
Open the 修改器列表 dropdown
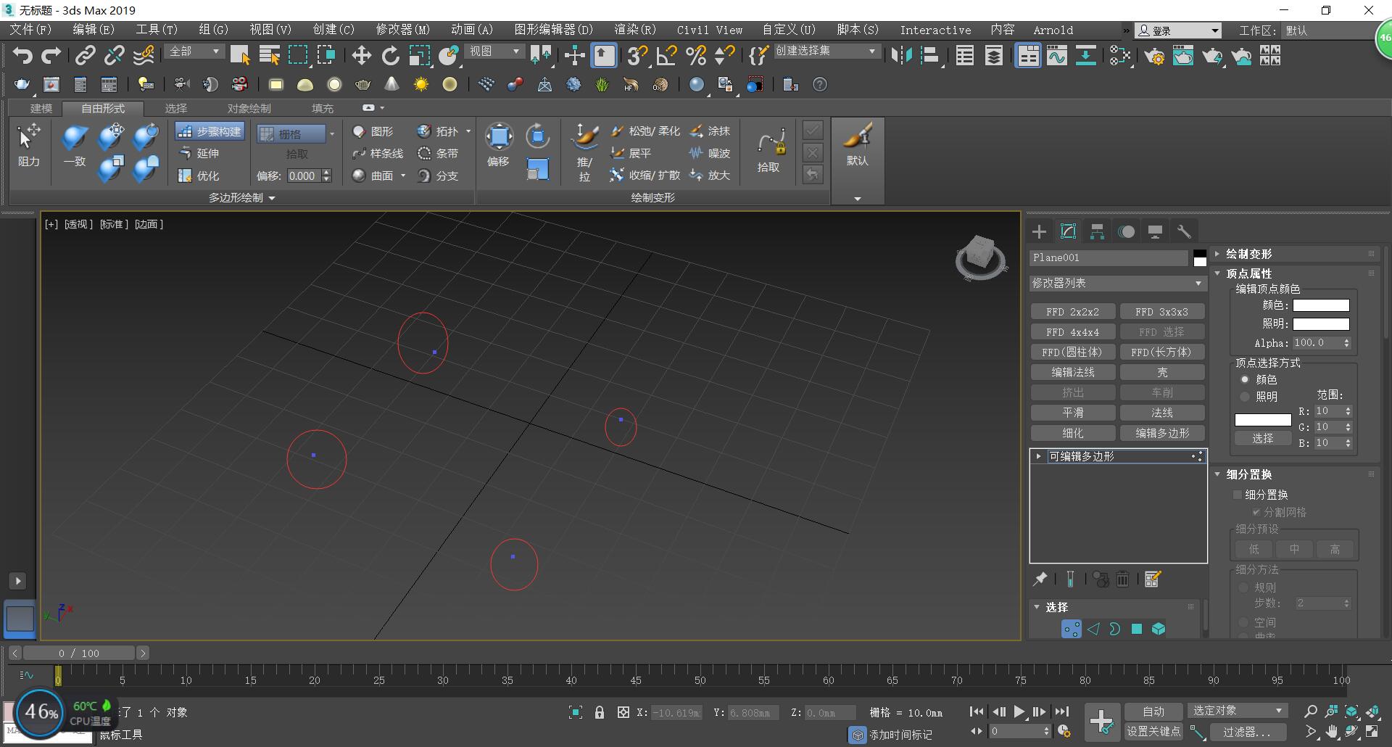[1117, 283]
